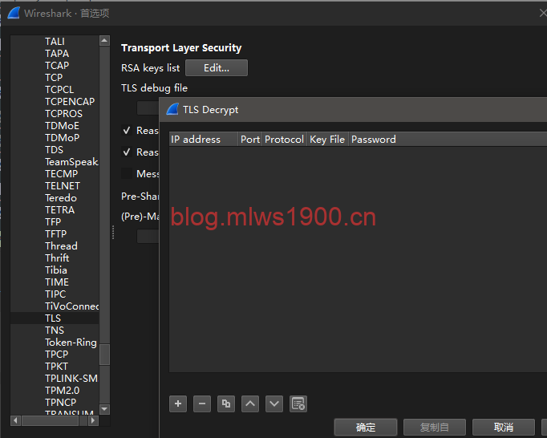Select TPKT in the protocol list
The height and width of the screenshot is (438, 547).
click(x=56, y=367)
